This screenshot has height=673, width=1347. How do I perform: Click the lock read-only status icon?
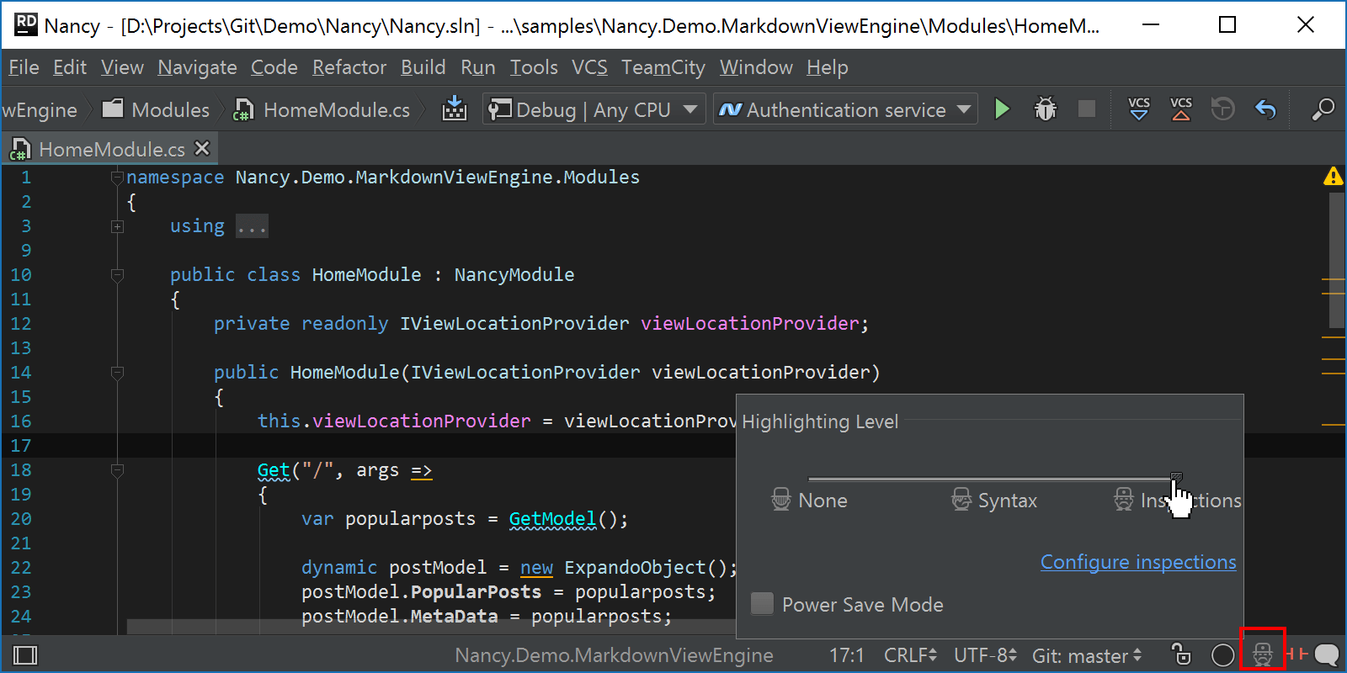tap(1181, 654)
